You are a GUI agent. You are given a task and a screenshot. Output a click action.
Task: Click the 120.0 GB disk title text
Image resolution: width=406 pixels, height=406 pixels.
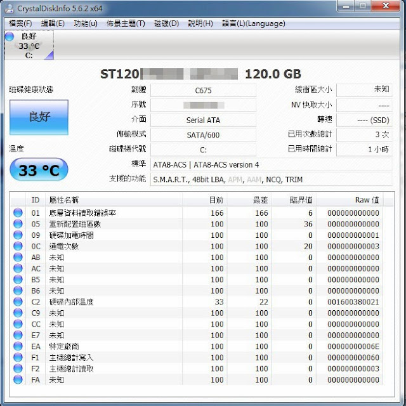pyautogui.click(x=273, y=74)
